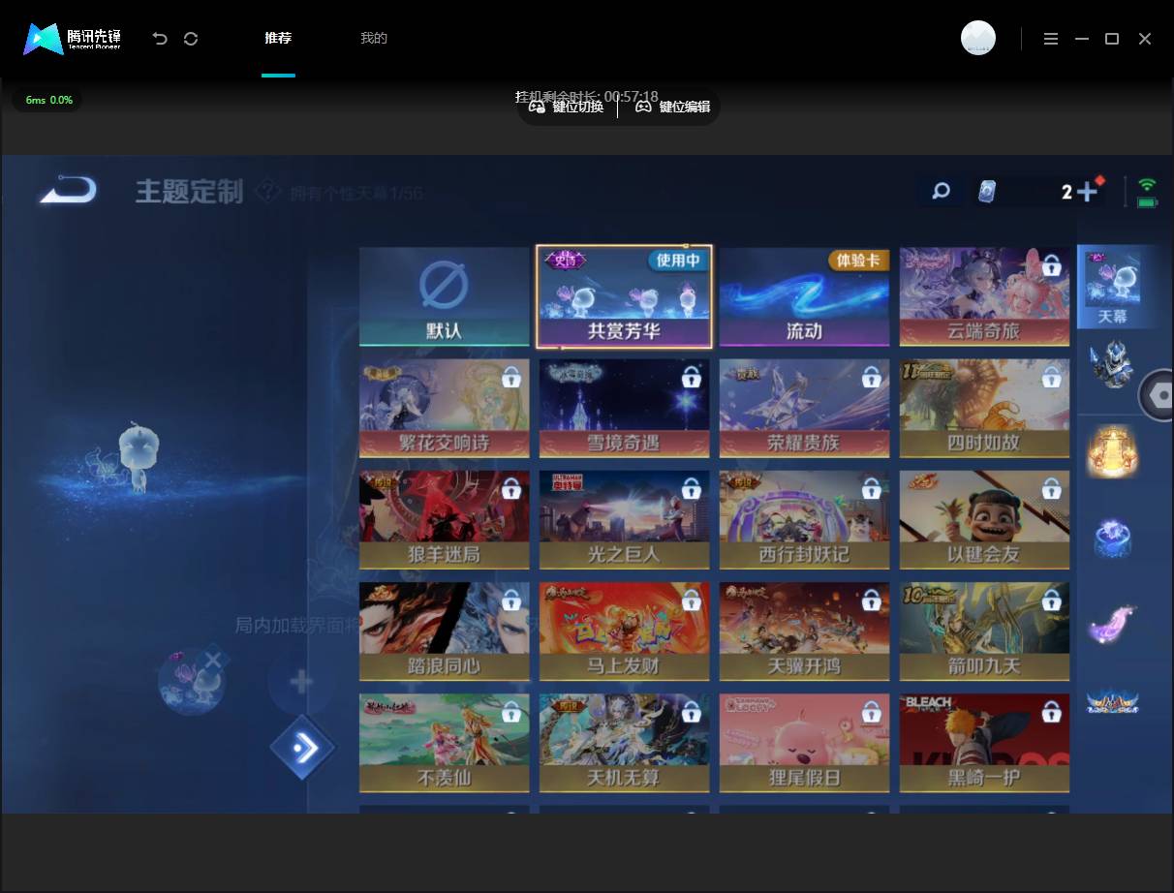1174x893 pixels.
Task: Pick the 狼羊迷局 theme card
Action: click(x=445, y=520)
